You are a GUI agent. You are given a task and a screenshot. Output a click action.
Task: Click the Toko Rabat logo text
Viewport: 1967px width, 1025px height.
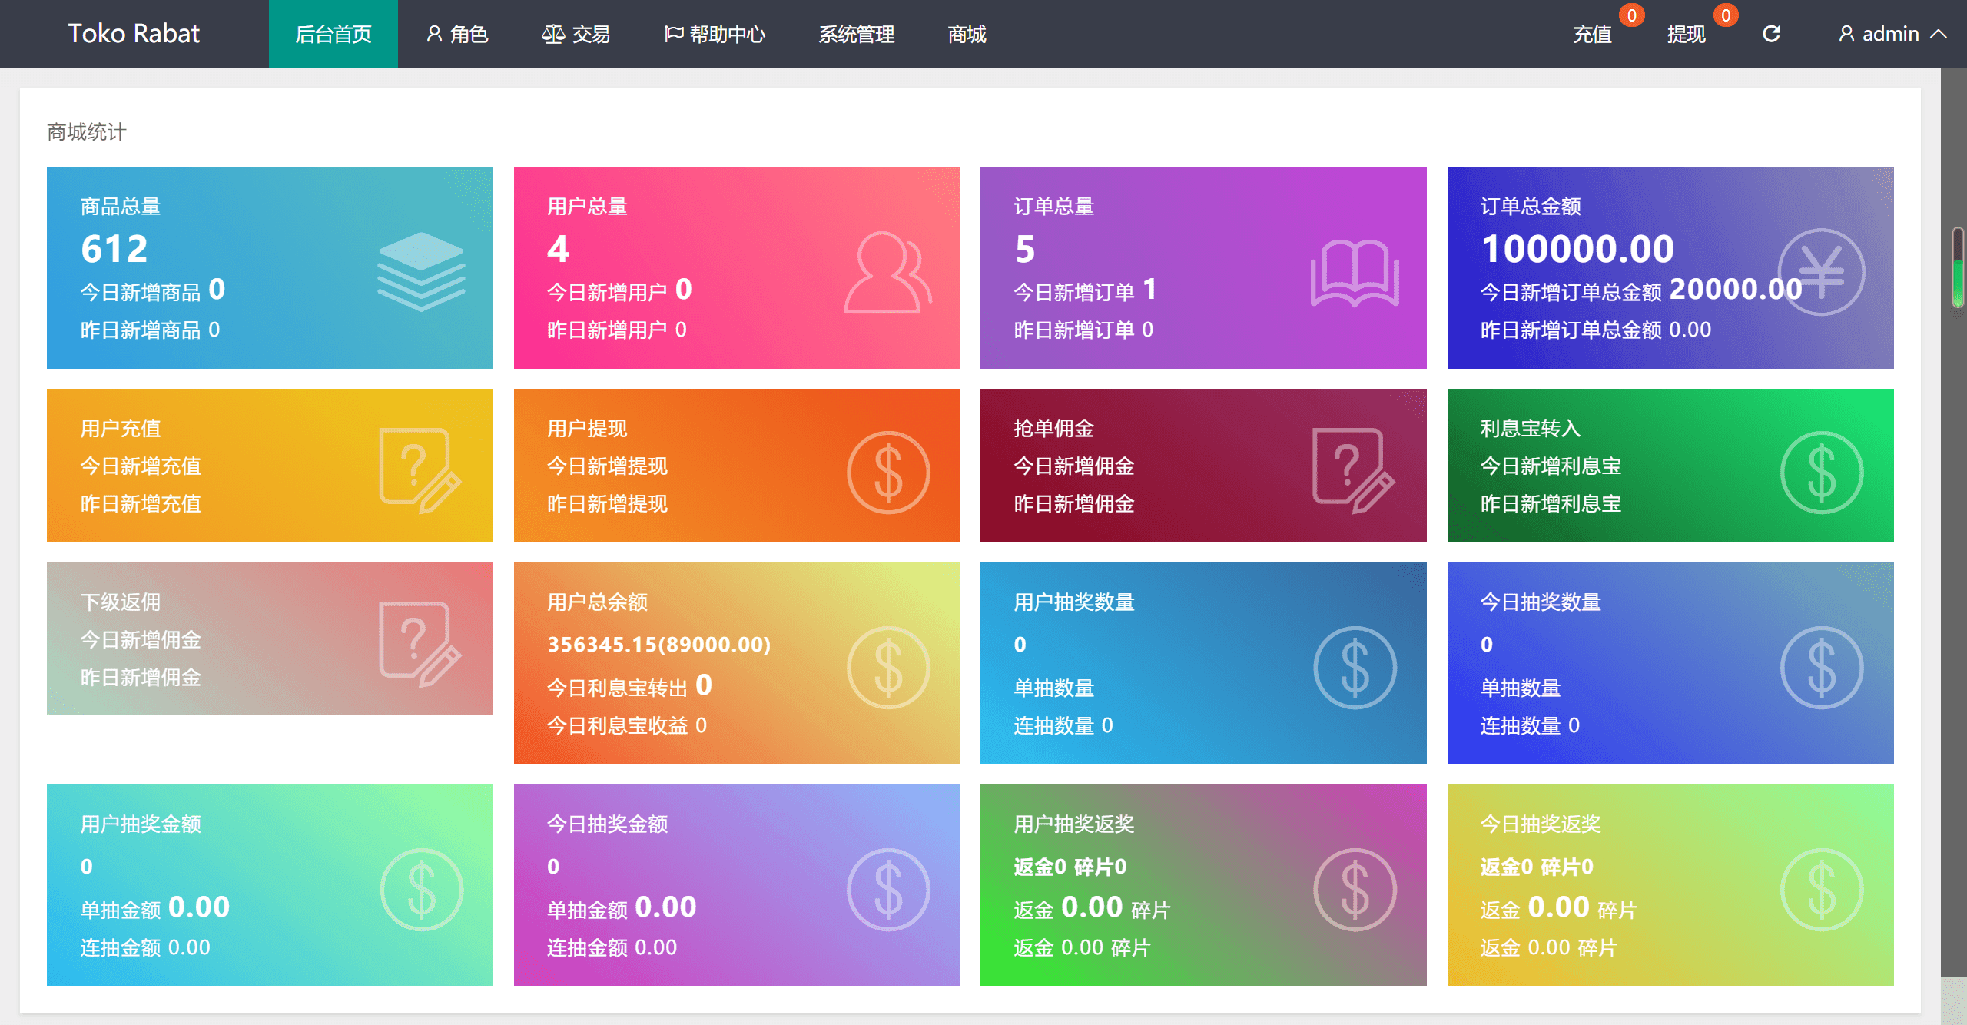coord(134,33)
